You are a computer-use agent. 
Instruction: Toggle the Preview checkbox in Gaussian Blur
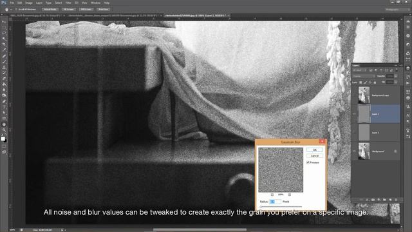pos(308,162)
